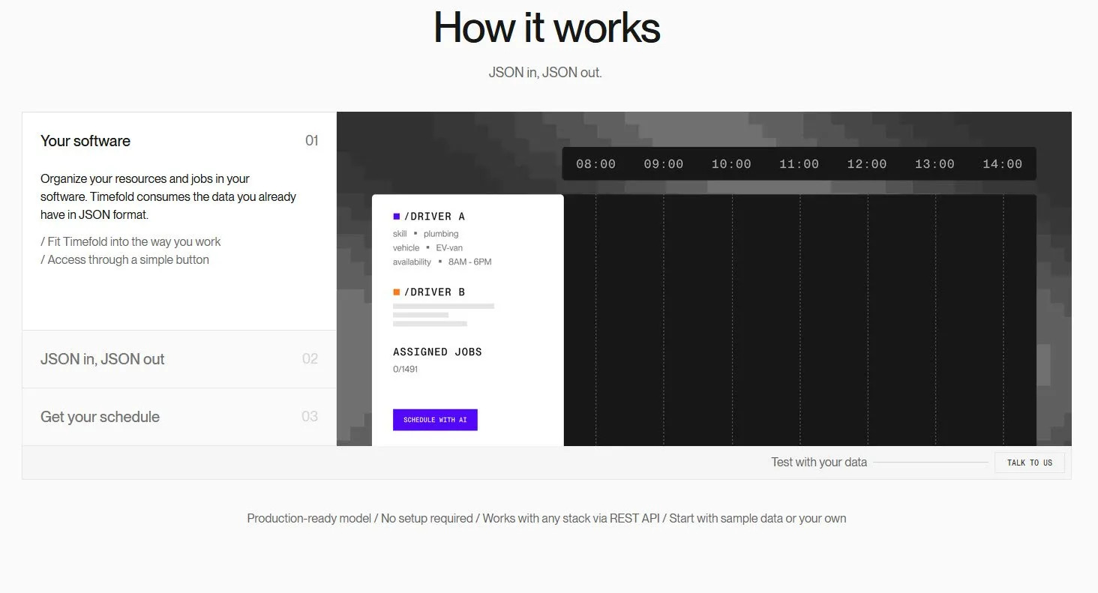Click '/ Access through a simple button'
The width and height of the screenshot is (1098, 593).
pyautogui.click(x=124, y=260)
